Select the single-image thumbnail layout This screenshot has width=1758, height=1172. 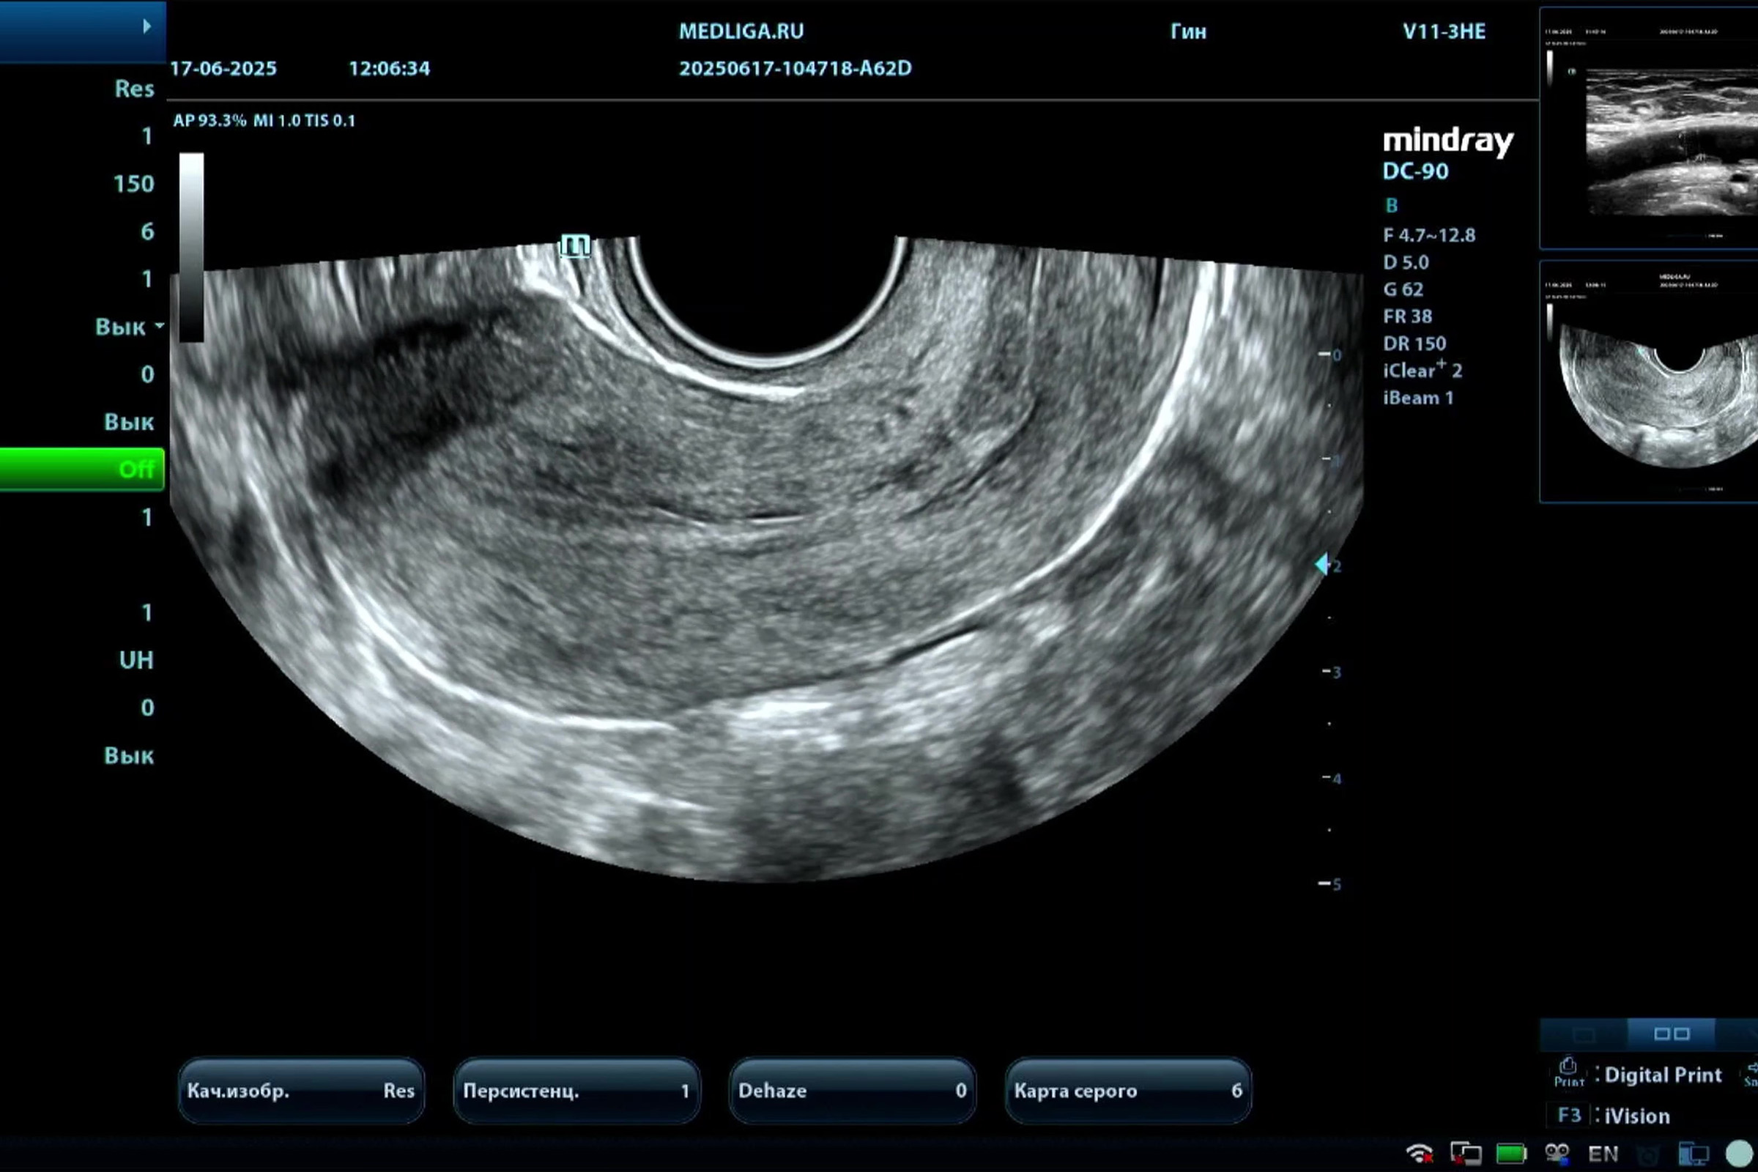pos(1583,1034)
